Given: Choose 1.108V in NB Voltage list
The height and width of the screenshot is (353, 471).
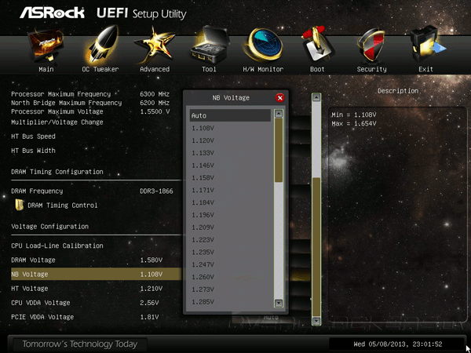Looking at the screenshot, I should tap(230, 128).
